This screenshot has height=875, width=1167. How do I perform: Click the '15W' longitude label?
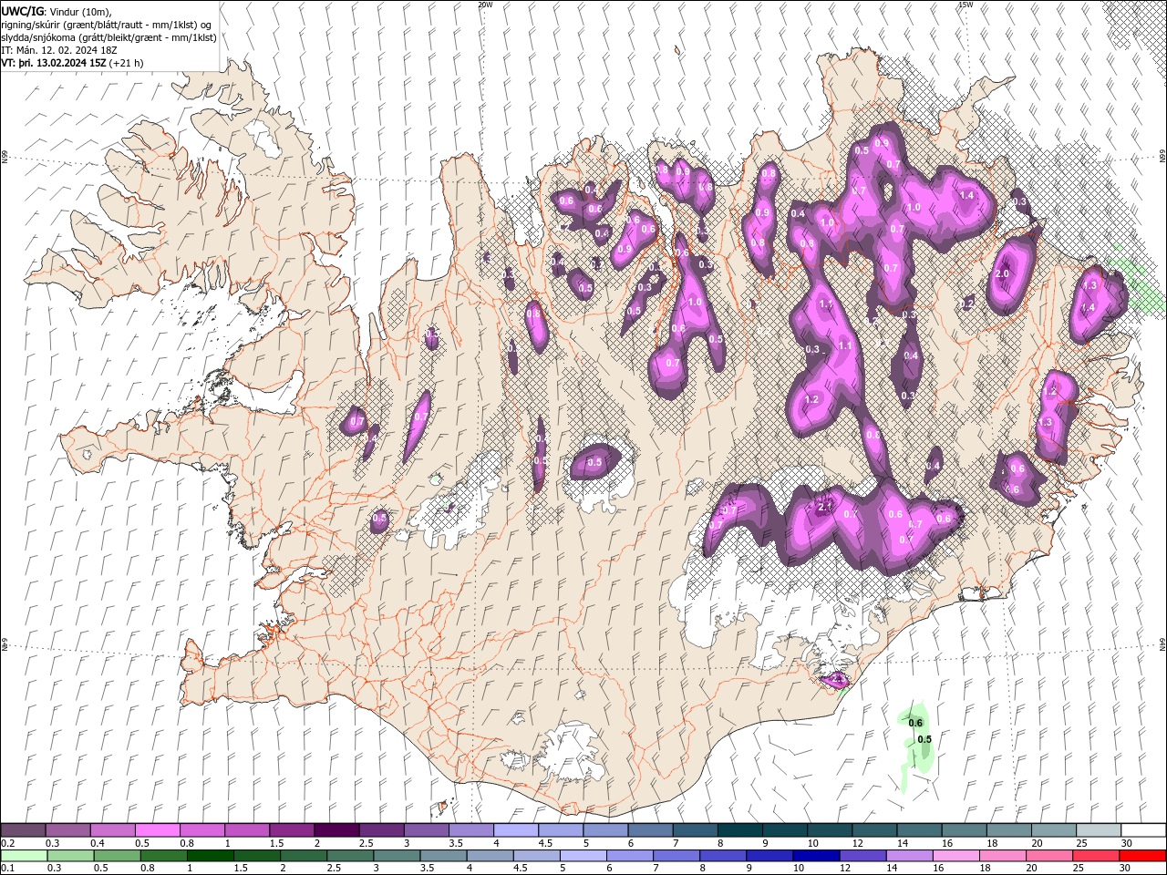(x=966, y=5)
